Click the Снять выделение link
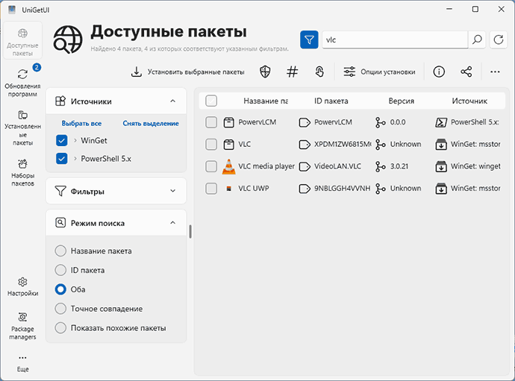515x381 pixels. tap(151, 123)
